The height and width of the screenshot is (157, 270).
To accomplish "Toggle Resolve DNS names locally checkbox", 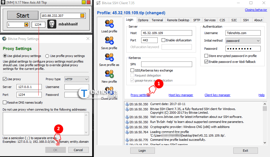I will (5, 103).
